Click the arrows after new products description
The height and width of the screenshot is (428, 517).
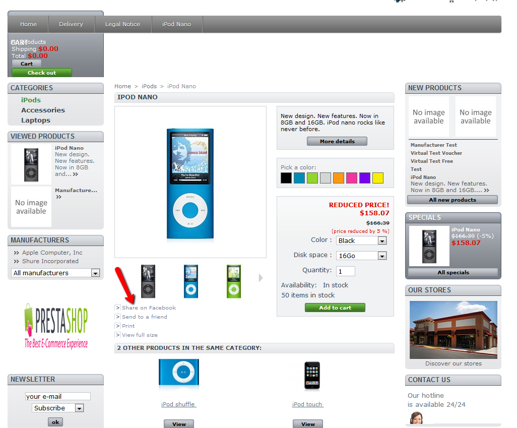point(487,191)
